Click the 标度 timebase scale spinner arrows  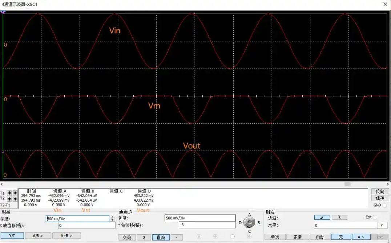(x=112, y=219)
